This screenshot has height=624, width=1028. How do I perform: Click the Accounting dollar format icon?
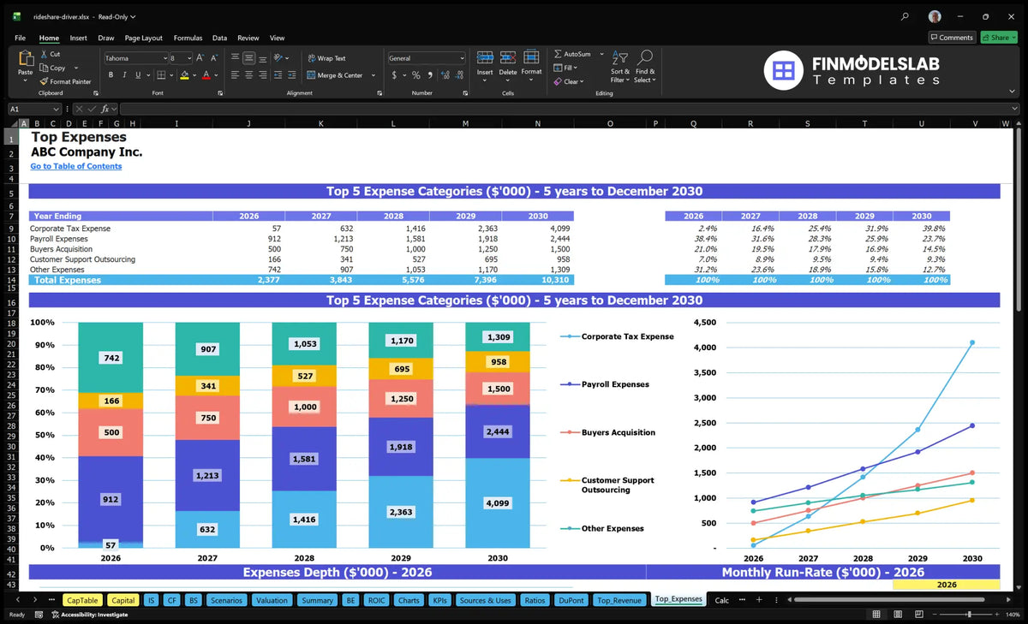[393, 75]
